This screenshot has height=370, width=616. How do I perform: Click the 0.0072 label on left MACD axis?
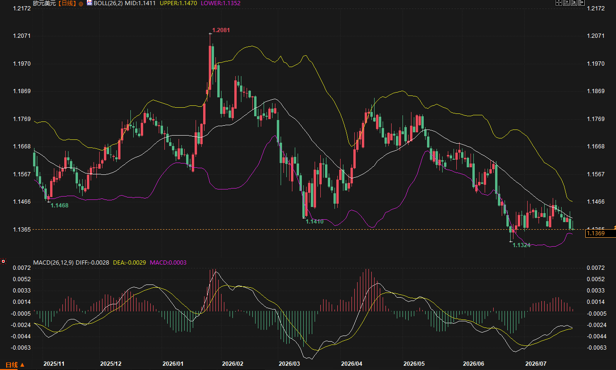pos(22,268)
